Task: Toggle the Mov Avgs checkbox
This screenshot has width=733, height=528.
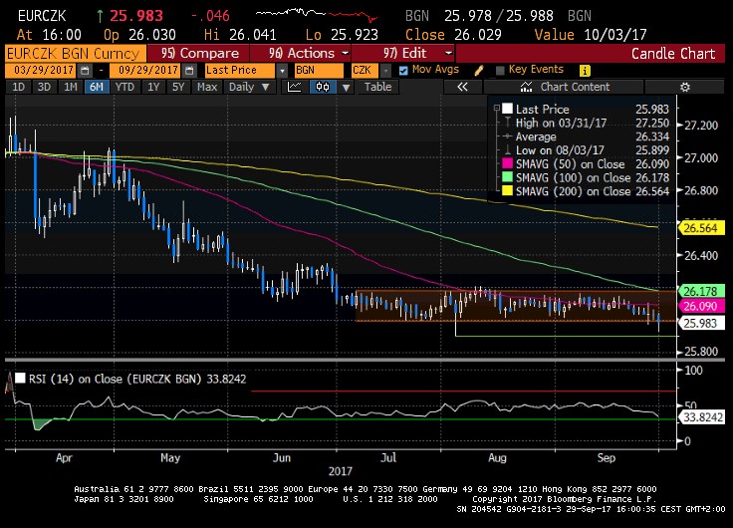Action: click(x=402, y=71)
